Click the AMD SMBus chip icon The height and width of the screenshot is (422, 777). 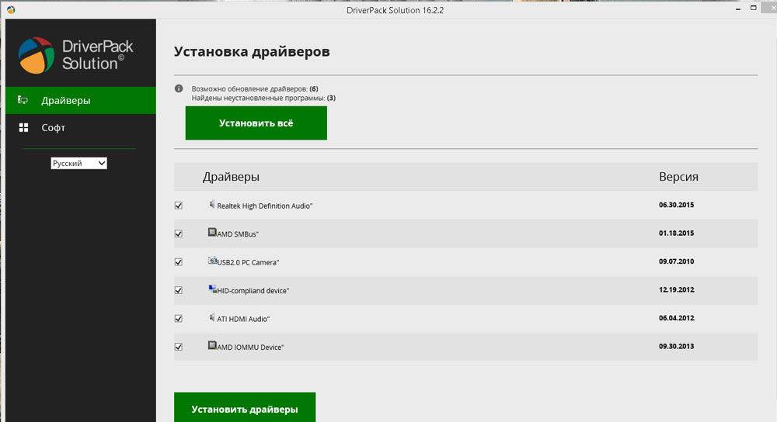[x=212, y=232]
